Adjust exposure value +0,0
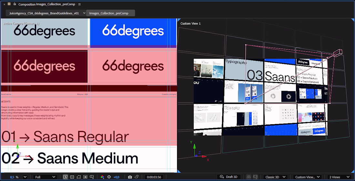The width and height of the screenshot is (355, 181). tap(117, 177)
